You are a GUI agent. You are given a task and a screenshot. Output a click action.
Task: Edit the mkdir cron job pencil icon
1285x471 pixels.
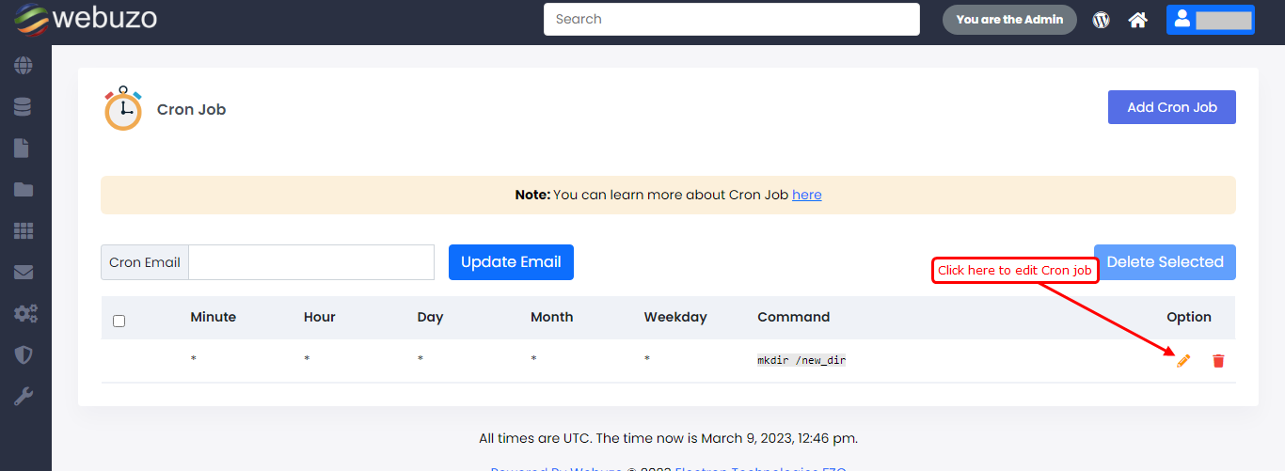coord(1183,361)
